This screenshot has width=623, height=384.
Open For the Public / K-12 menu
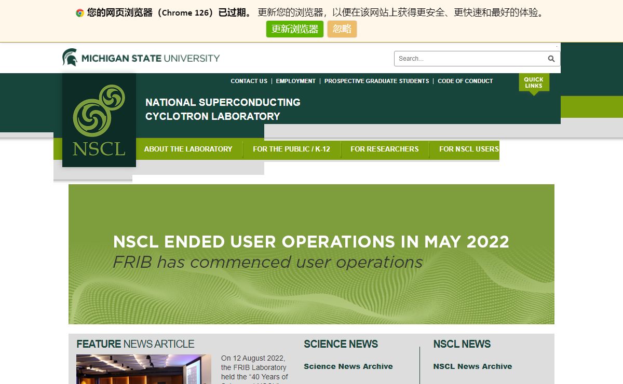pyautogui.click(x=291, y=149)
